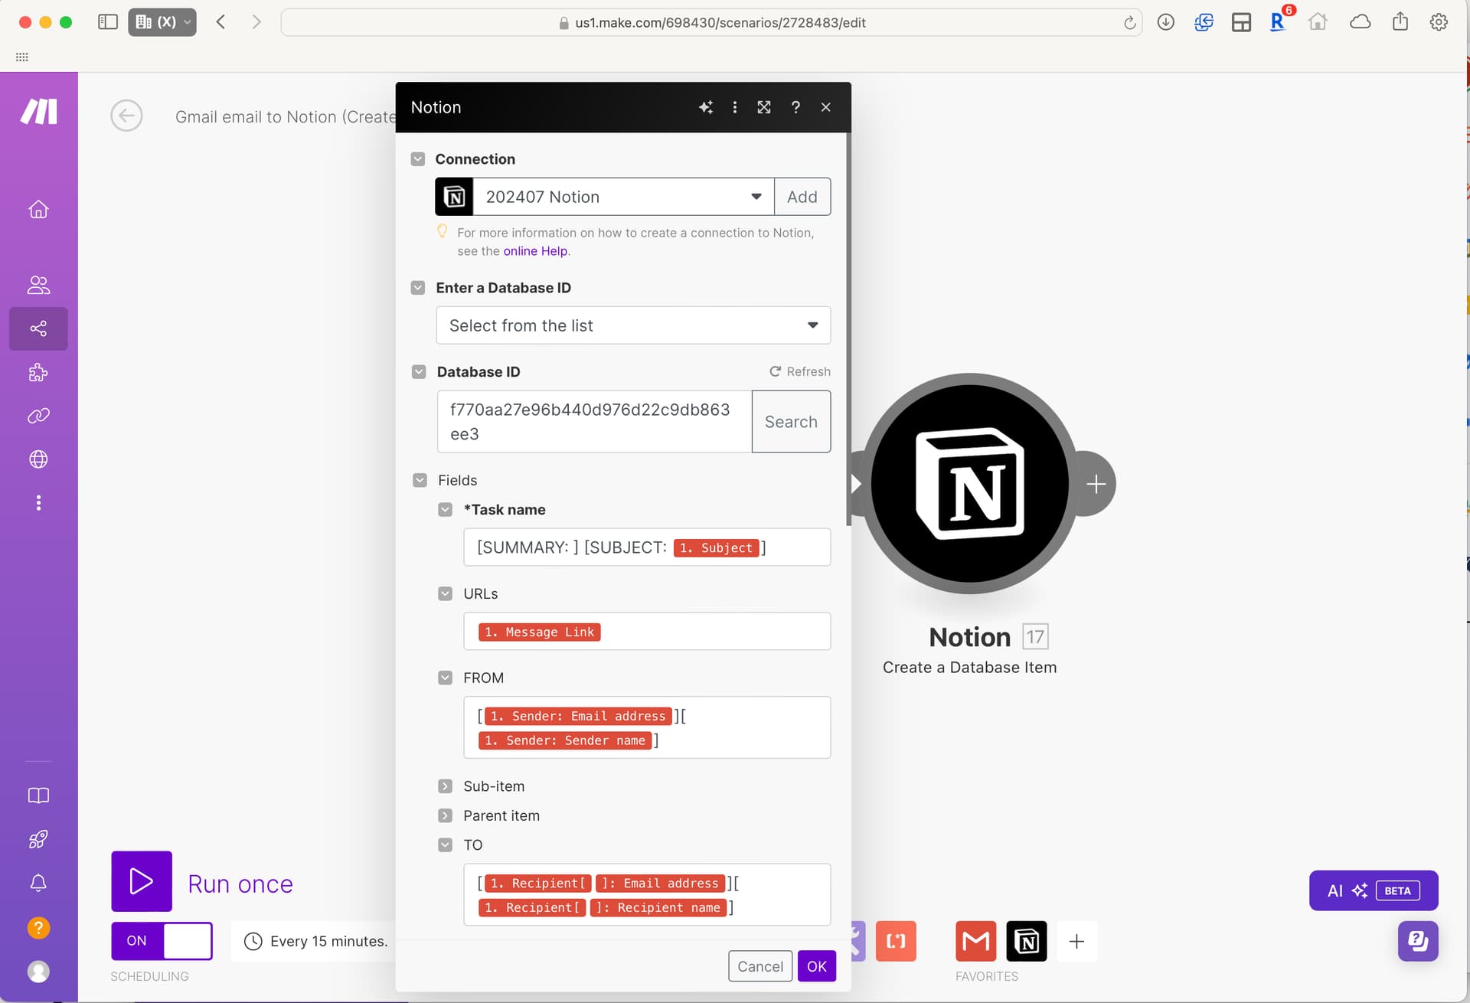Toggle the Fields section checkbox
The image size is (1470, 1003).
420,480
